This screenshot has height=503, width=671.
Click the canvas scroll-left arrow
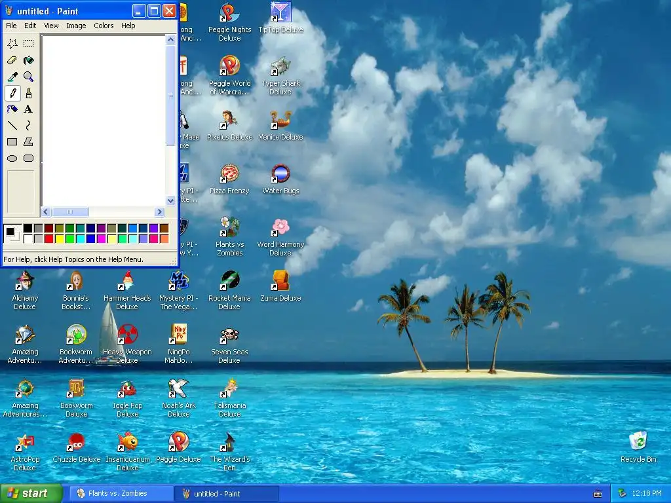tap(46, 212)
